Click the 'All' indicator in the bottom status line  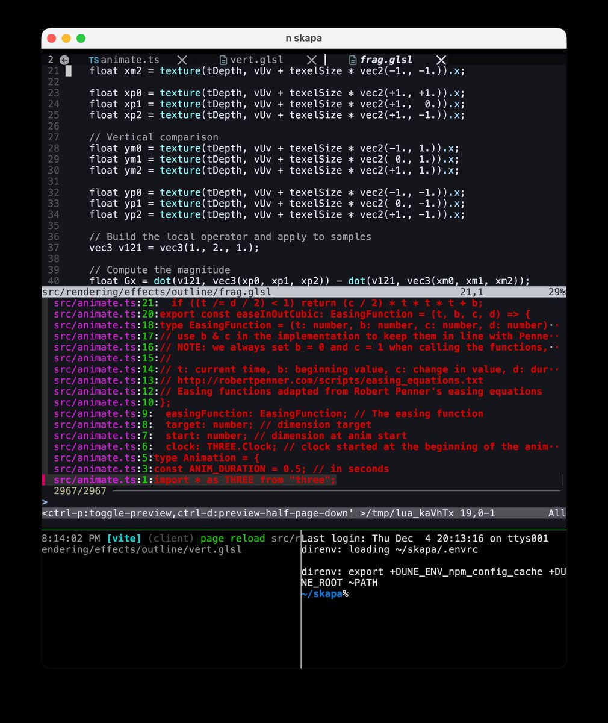coord(557,513)
